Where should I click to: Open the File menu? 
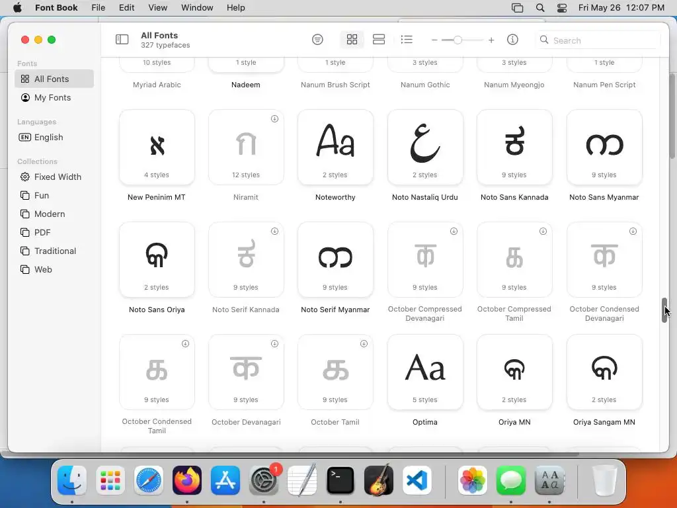point(98,7)
